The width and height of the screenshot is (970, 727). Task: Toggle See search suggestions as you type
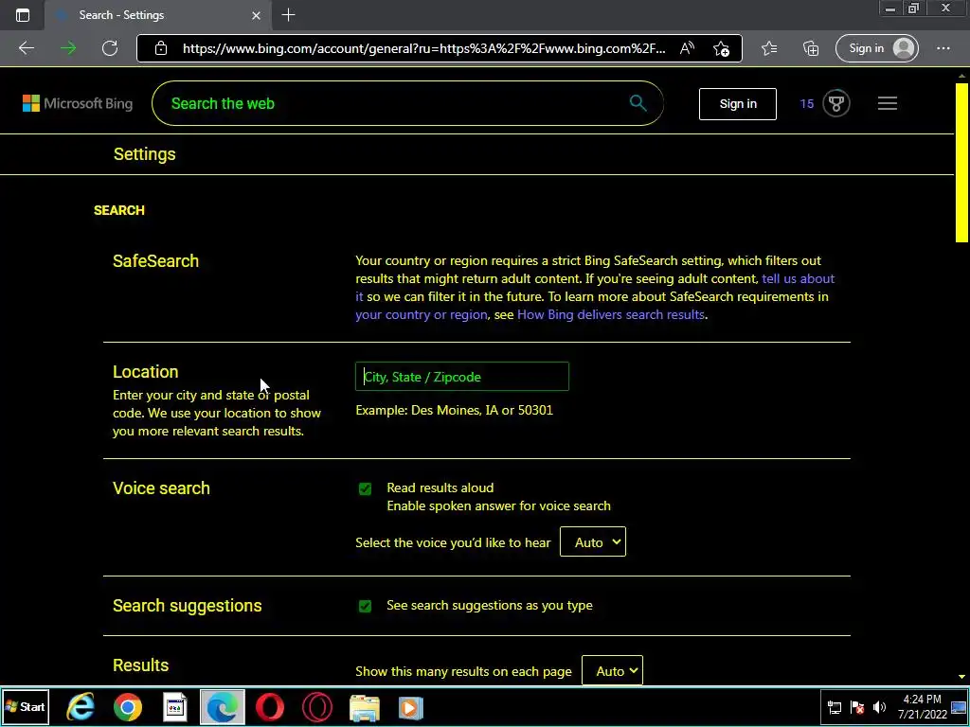(365, 607)
